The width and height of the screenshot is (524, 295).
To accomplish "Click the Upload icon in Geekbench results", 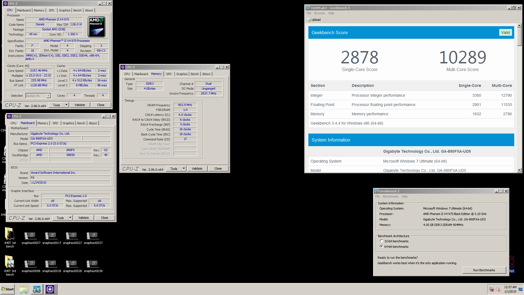I will pos(309,20).
